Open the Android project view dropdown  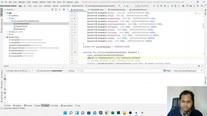[x=10, y=10]
